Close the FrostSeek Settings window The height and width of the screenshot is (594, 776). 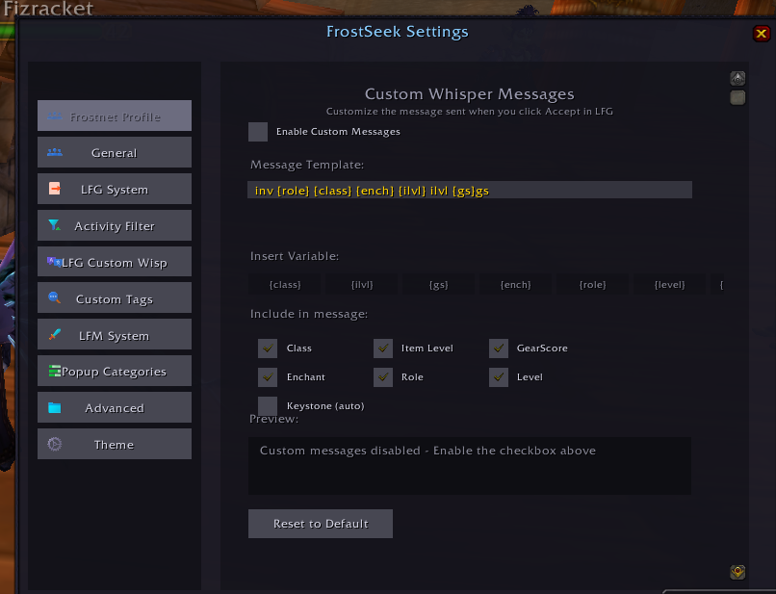click(x=762, y=34)
